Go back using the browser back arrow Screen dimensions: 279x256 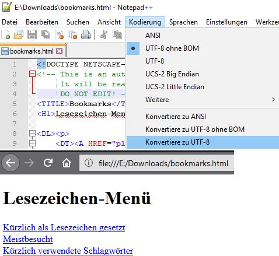tap(11, 163)
